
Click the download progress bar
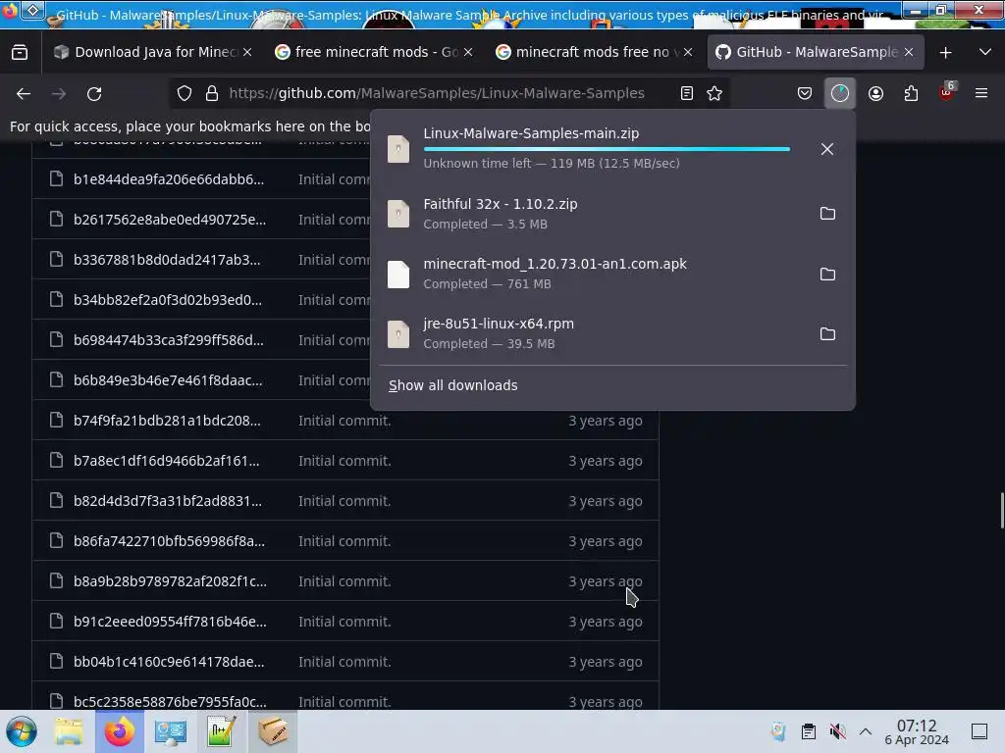click(x=607, y=149)
